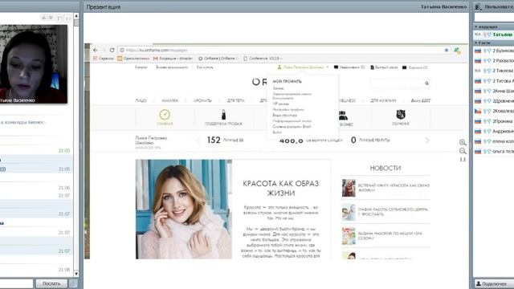The width and height of the screenshot is (514, 289).
Task: Click the Подключен connection status button
Action: [494, 283]
